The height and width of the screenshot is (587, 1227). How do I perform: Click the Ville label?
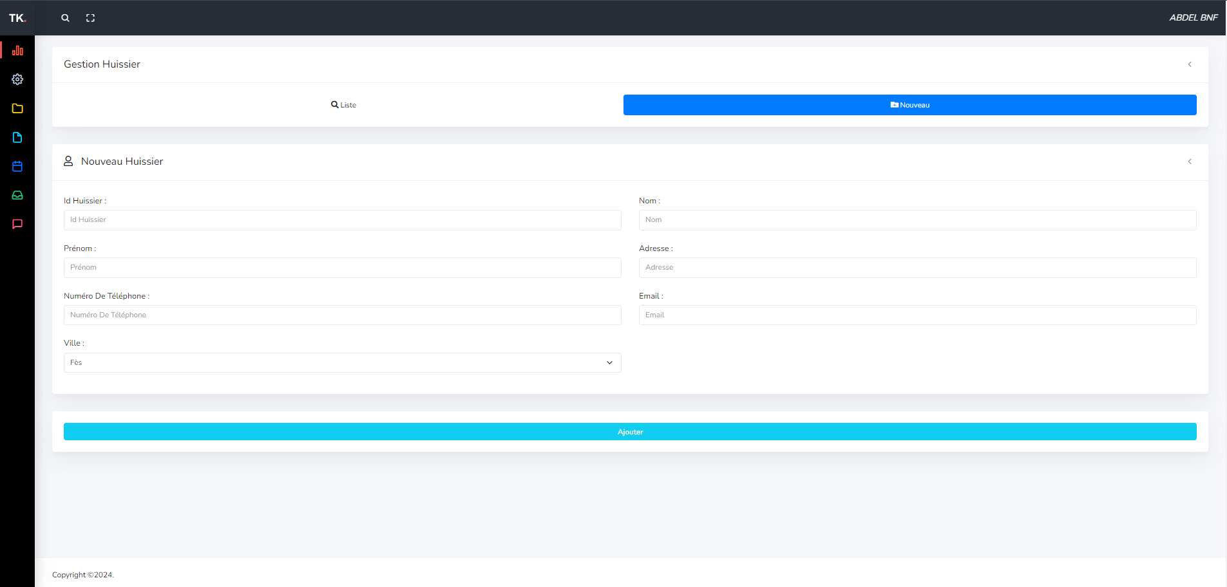tap(74, 343)
